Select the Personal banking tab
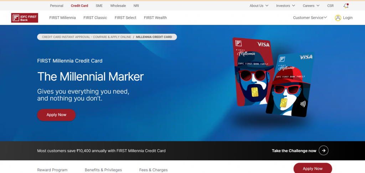 pos(57,6)
